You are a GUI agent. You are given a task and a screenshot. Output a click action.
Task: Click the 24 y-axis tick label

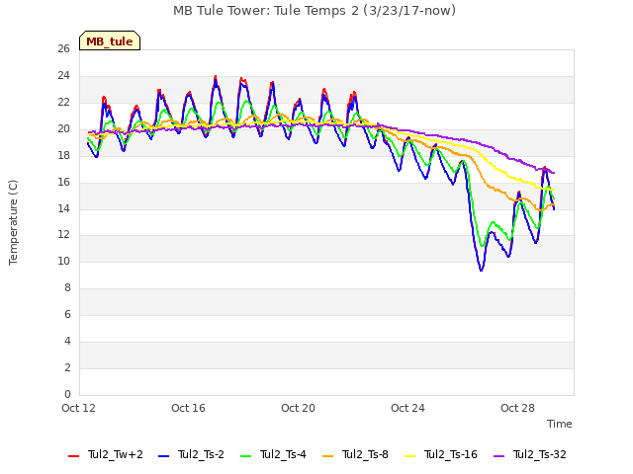tap(63, 76)
